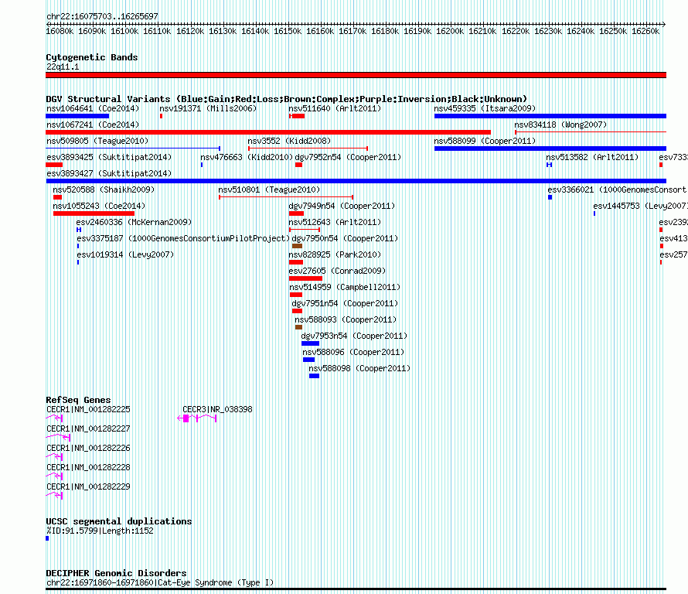The height and width of the screenshot is (594, 688).
Task: Click the red 22q11.1 cytogenetic band
Action: 356,75
